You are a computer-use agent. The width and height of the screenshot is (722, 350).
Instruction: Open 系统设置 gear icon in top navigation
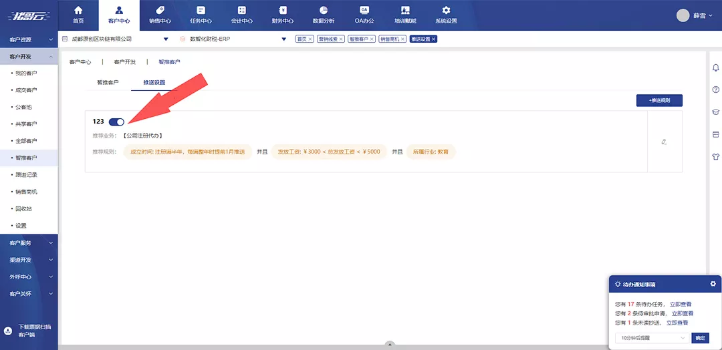tap(446, 10)
